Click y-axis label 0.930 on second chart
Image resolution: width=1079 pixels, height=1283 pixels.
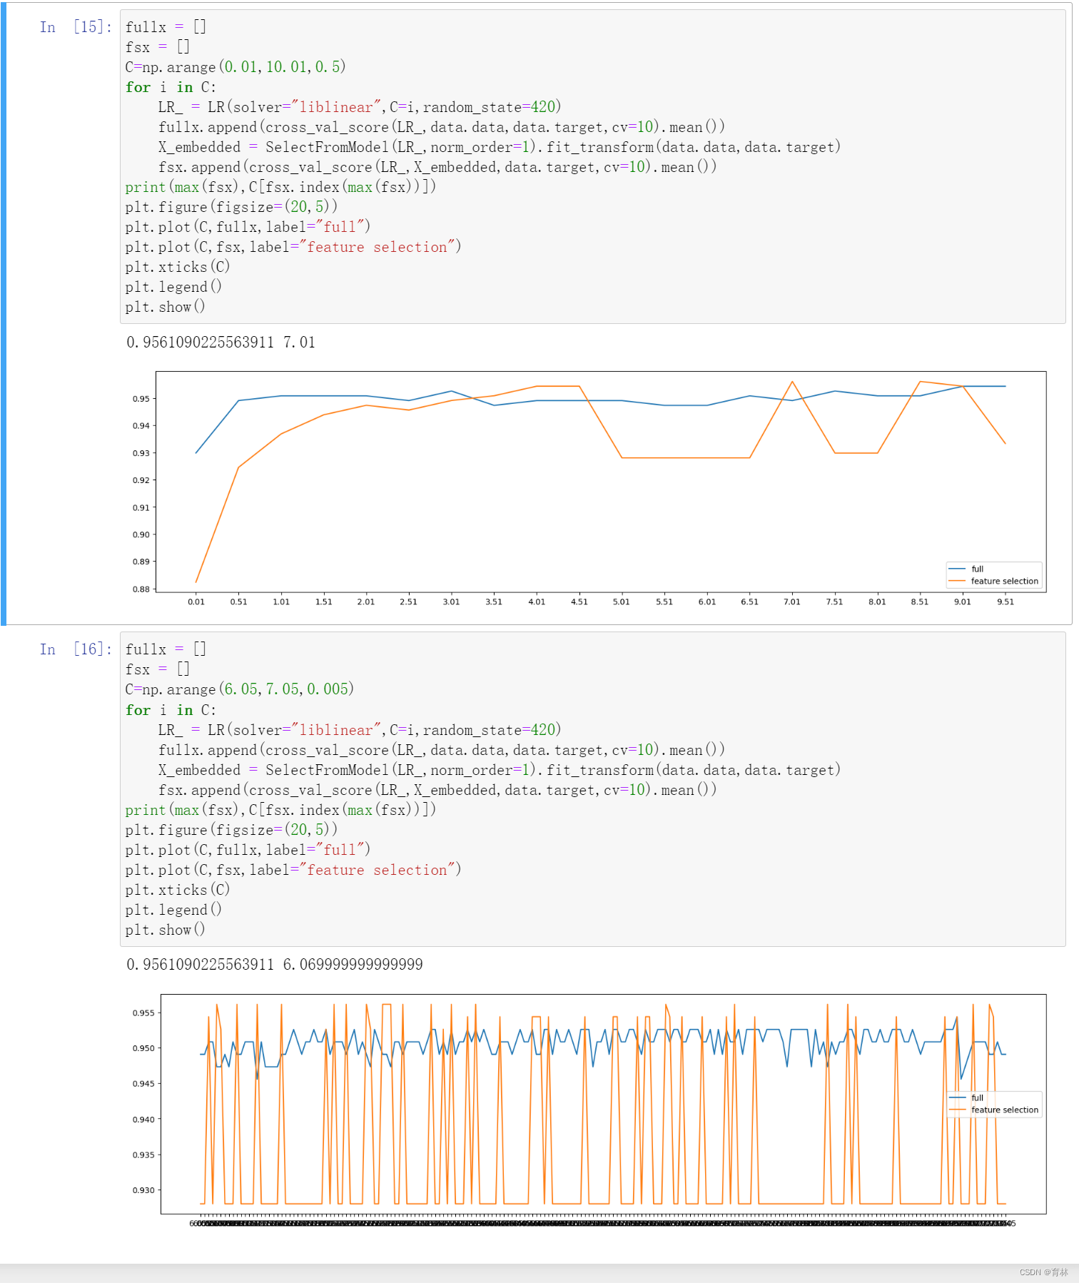tap(143, 1190)
